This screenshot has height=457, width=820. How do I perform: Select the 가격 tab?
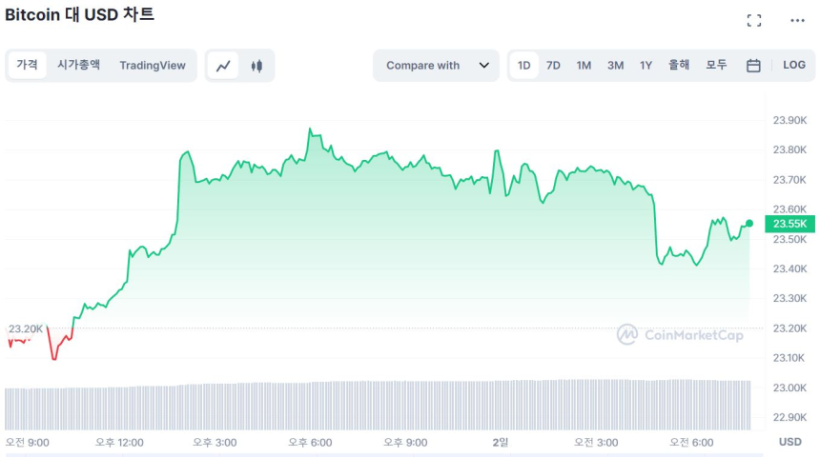(x=27, y=65)
